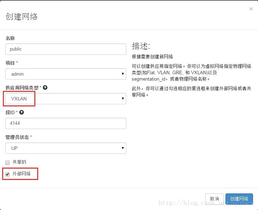Viewport: 258px width, 210px height.
Task: Open the 管理员状态 UP dropdown
Action: pyautogui.click(x=66, y=148)
